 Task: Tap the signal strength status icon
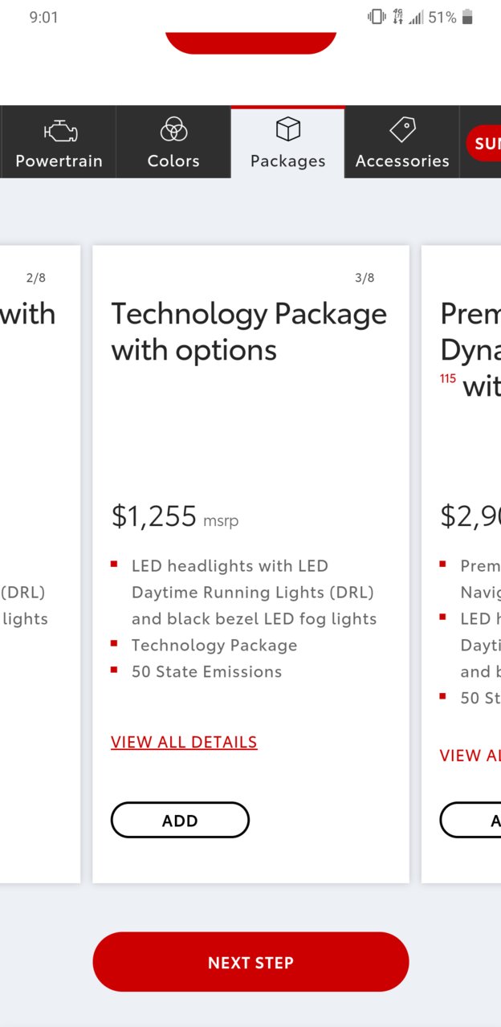click(416, 17)
